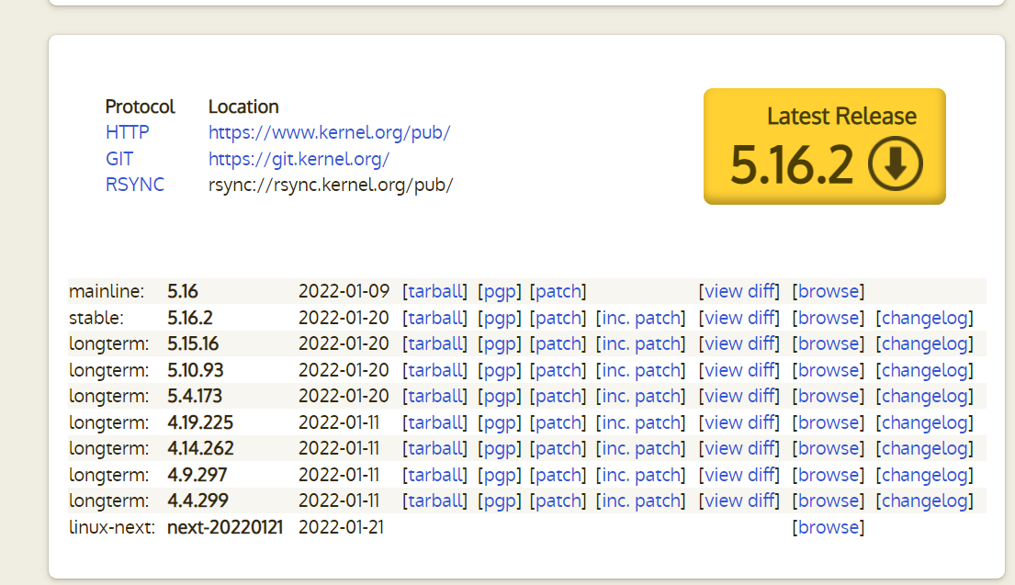
Task: Click the Protocol column header
Action: coord(140,107)
